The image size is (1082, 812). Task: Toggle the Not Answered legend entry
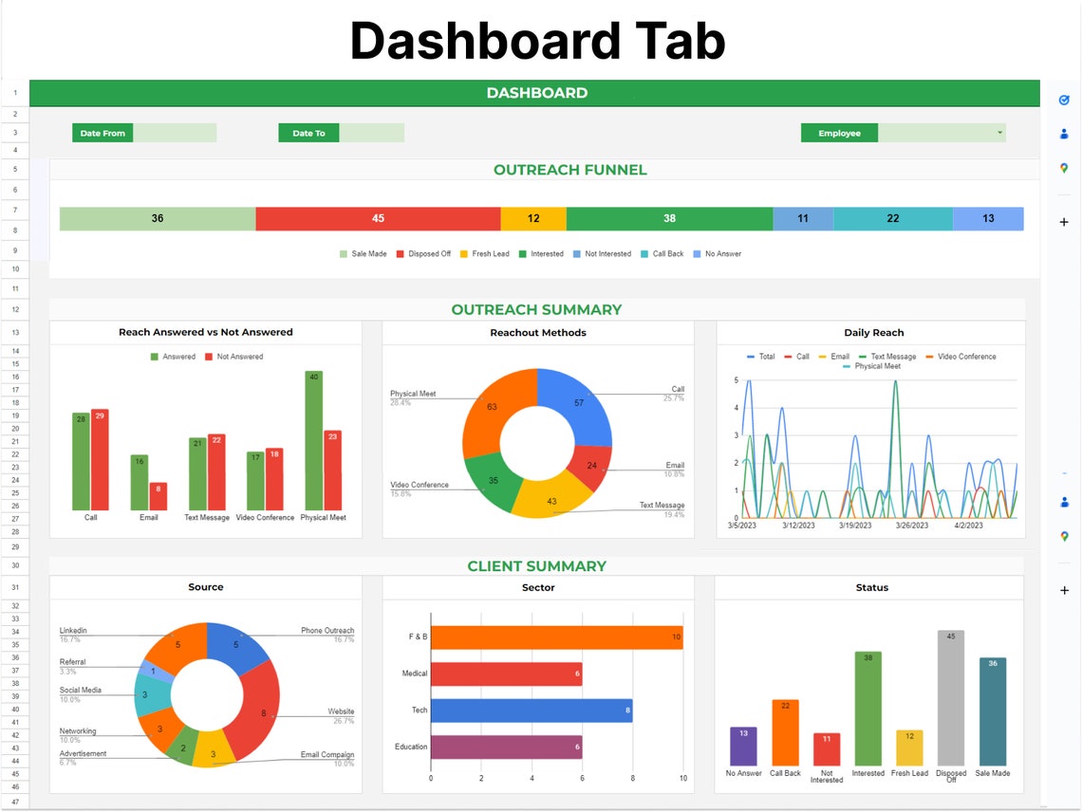pos(240,356)
